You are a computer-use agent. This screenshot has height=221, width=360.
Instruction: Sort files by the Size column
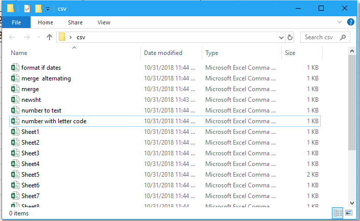click(290, 53)
